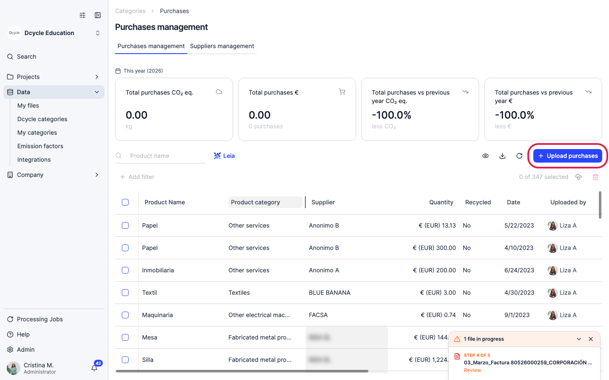Image resolution: width=609 pixels, height=380 pixels.
Task: Sort by Supplier column header
Action: 323,202
